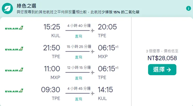Click 直飛 label under 4小時 40 分鐘

(x=79, y=36)
